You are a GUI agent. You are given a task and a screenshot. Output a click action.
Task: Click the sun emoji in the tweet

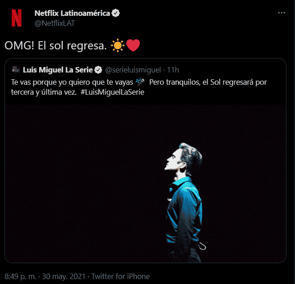[117, 45]
